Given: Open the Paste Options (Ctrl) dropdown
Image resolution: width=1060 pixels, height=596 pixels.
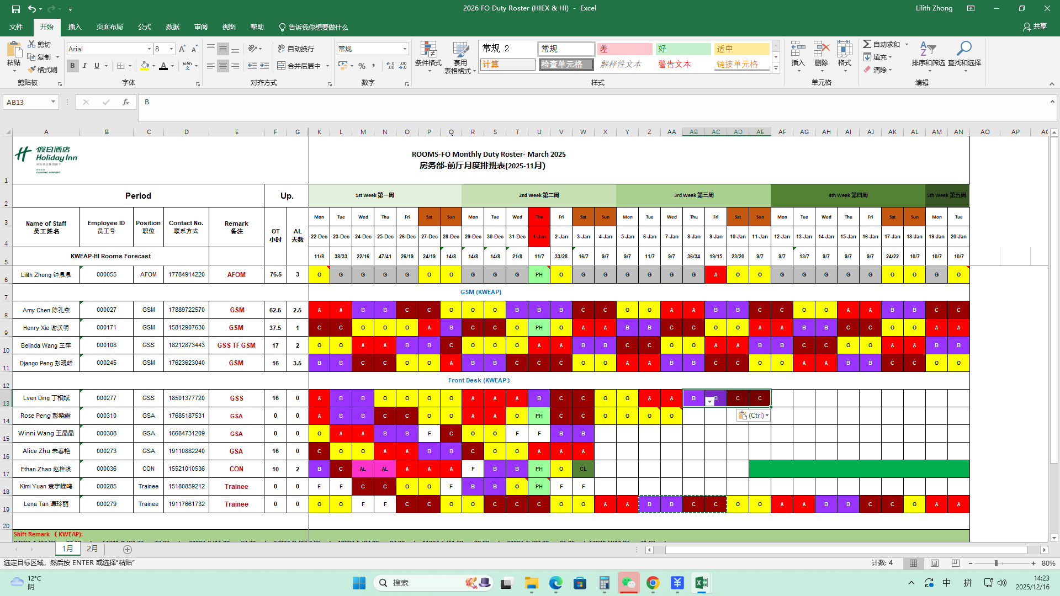Looking at the screenshot, I should [x=753, y=416].
